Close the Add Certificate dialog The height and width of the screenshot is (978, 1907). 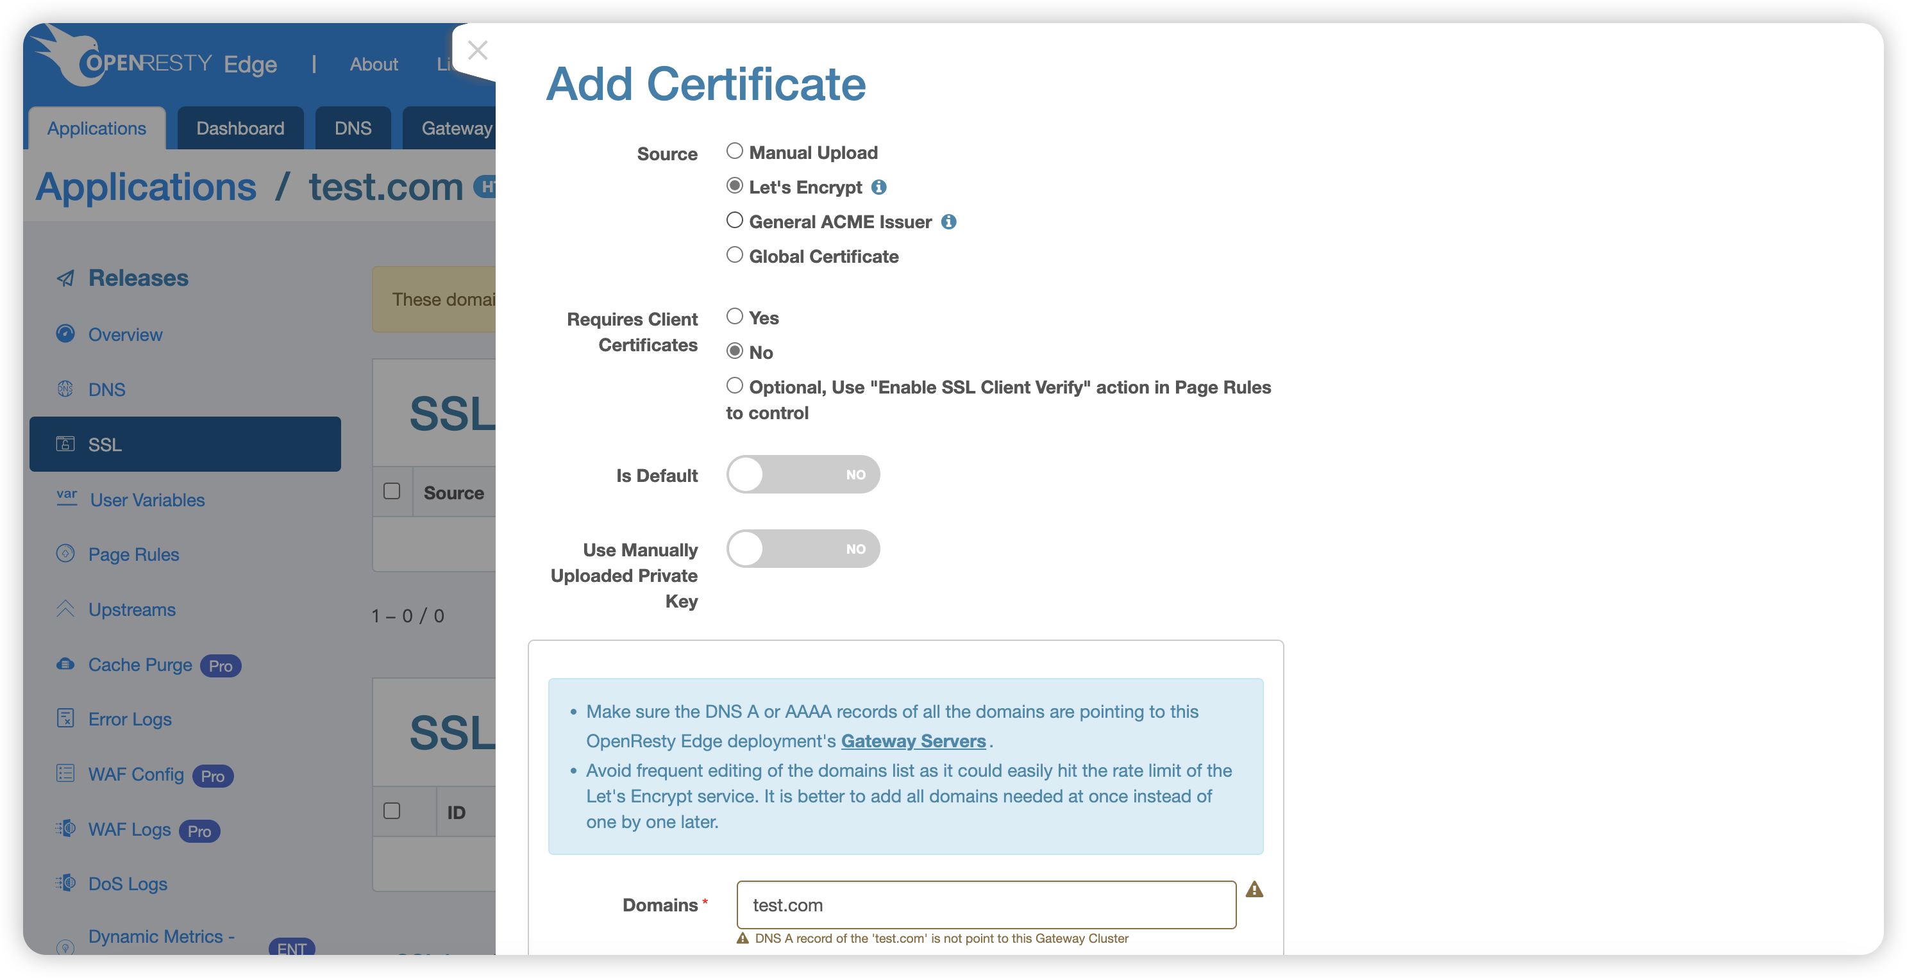click(478, 49)
